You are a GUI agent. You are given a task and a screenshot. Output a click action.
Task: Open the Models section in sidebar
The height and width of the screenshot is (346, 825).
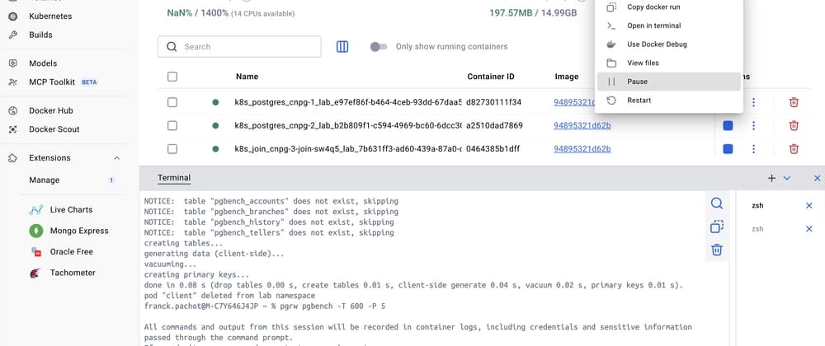click(43, 63)
